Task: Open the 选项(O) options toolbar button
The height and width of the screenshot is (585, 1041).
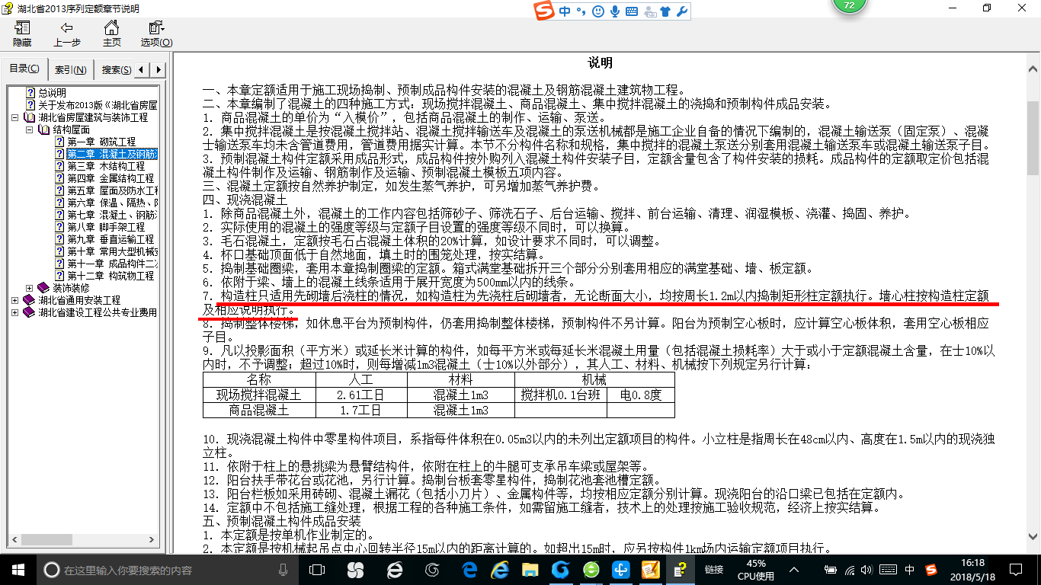Action: [156, 34]
